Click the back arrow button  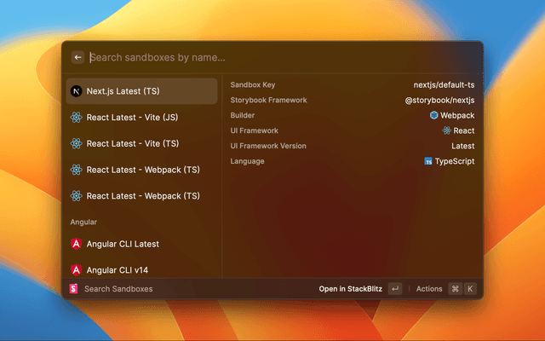point(77,57)
